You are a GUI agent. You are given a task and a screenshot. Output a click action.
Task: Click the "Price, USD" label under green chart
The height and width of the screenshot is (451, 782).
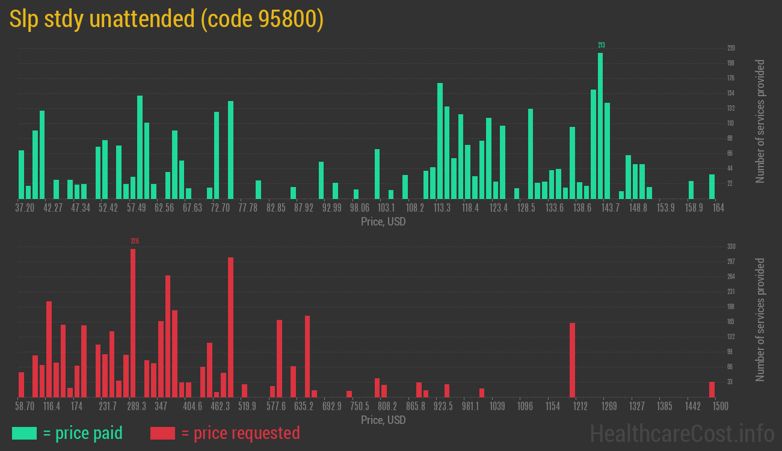[383, 222]
